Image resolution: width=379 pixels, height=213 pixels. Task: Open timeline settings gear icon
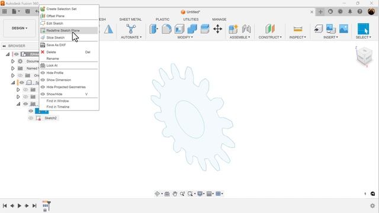[x=372, y=206]
